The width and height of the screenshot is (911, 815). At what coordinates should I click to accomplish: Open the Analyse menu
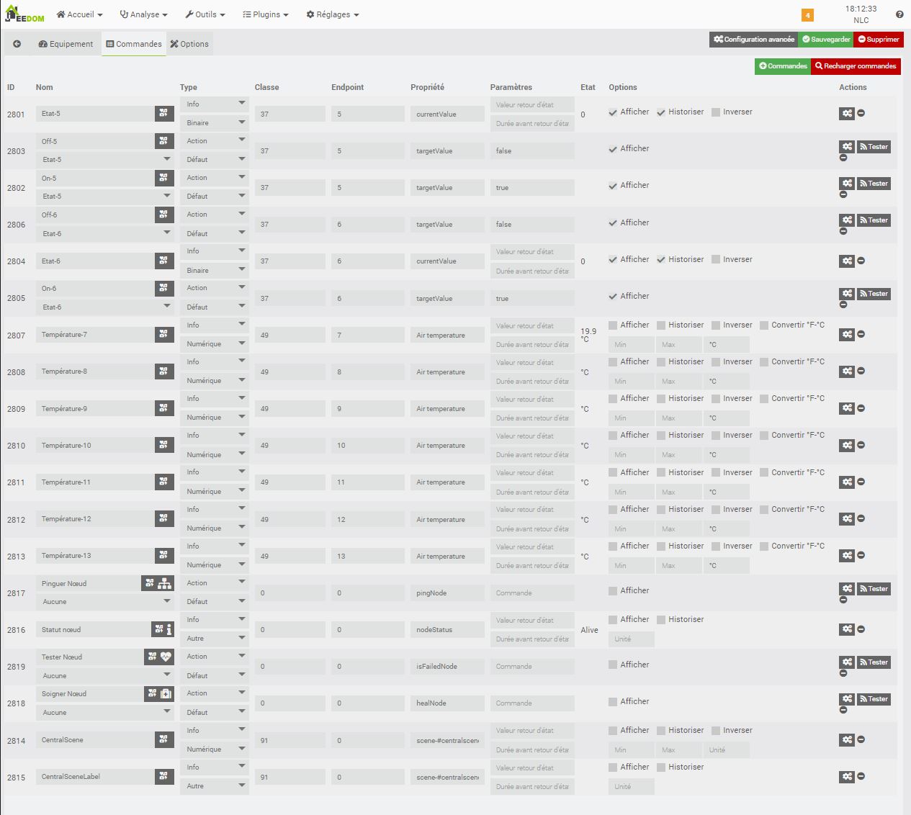coord(143,14)
